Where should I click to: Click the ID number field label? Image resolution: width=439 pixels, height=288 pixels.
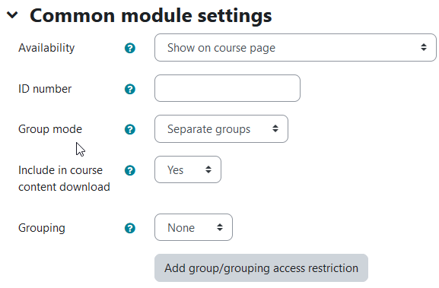pyautogui.click(x=45, y=89)
